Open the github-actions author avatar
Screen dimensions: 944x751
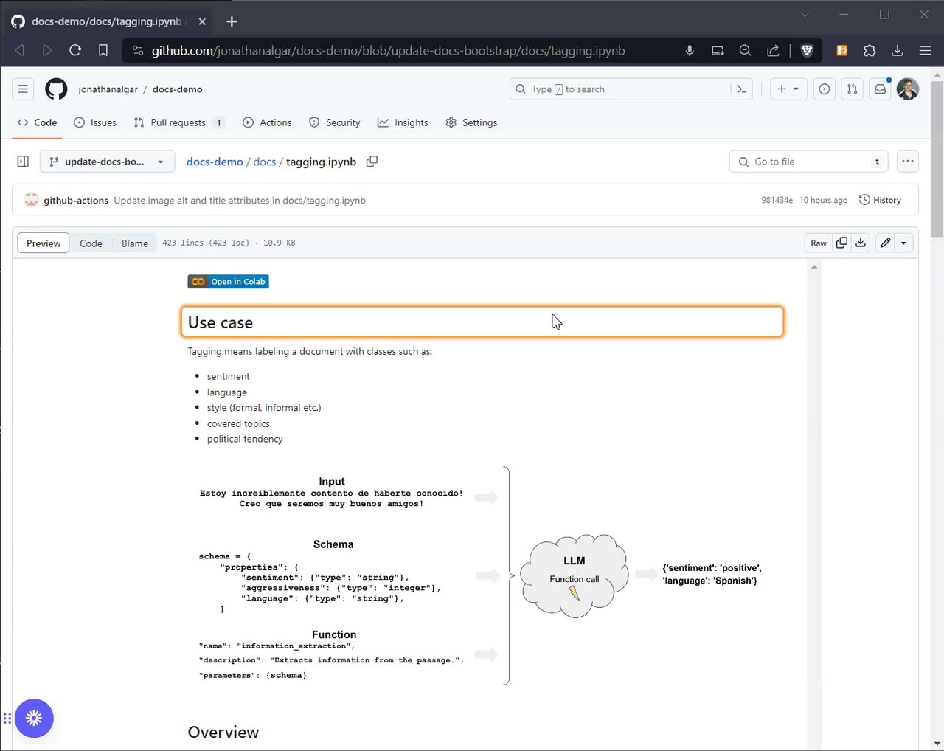click(x=31, y=200)
